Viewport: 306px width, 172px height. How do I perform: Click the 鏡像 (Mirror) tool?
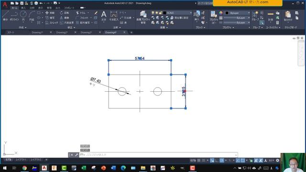[x=65, y=18]
